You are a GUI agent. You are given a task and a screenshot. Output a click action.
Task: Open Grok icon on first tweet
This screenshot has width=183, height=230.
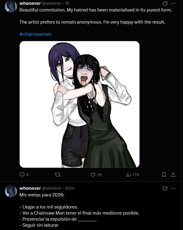165,3
